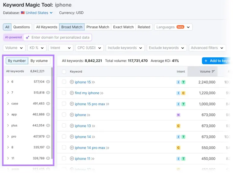The width and height of the screenshot is (233, 173).
Task: Select the By number button
Action: 17,61
